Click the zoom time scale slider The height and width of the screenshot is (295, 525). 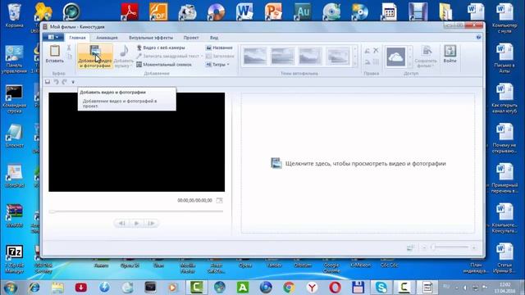tap(450, 247)
